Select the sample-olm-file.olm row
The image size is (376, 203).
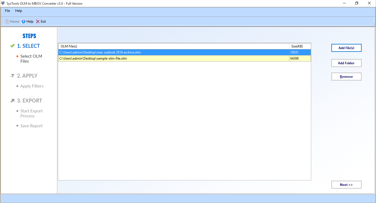click(174, 58)
